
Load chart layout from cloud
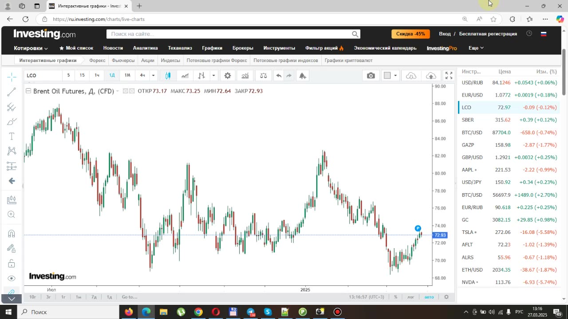pos(411,76)
